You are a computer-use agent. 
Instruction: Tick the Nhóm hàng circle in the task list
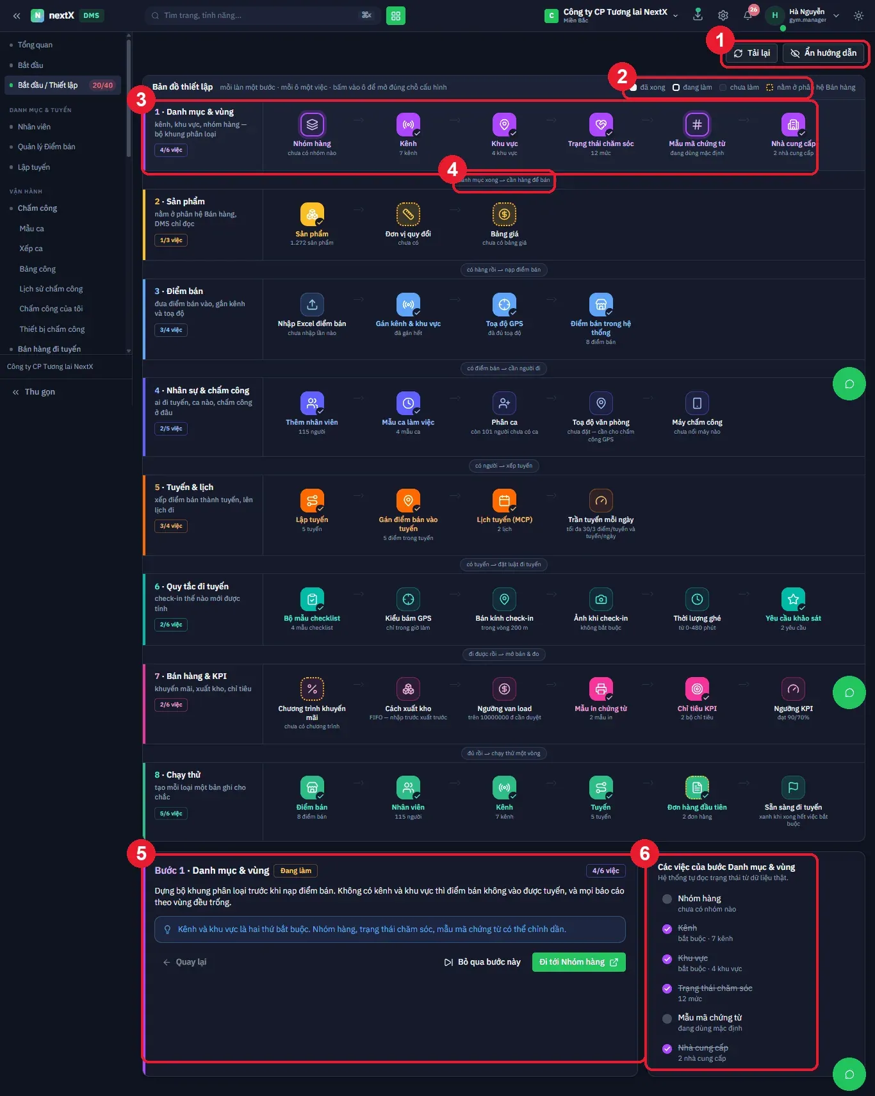[667, 899]
